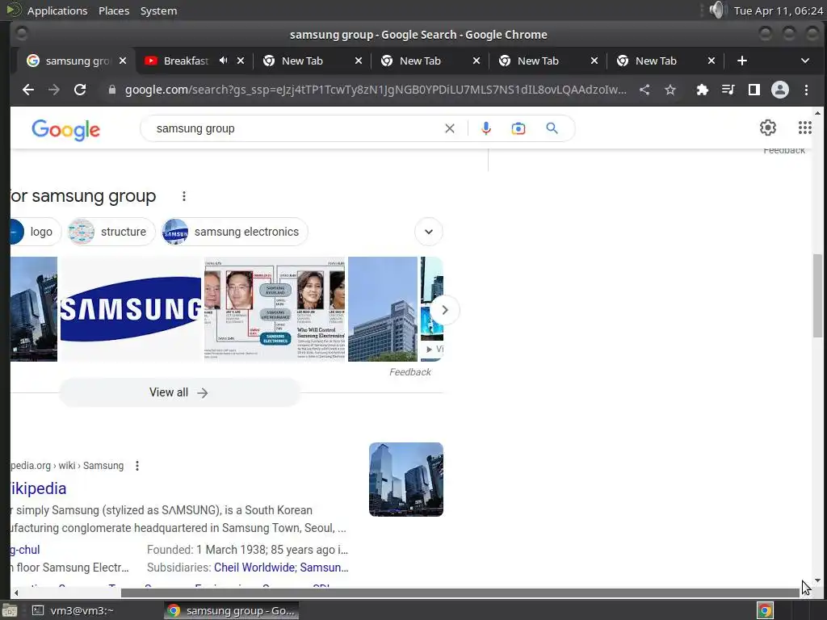Go back to the previous page
The width and height of the screenshot is (827, 620).
pos(28,90)
